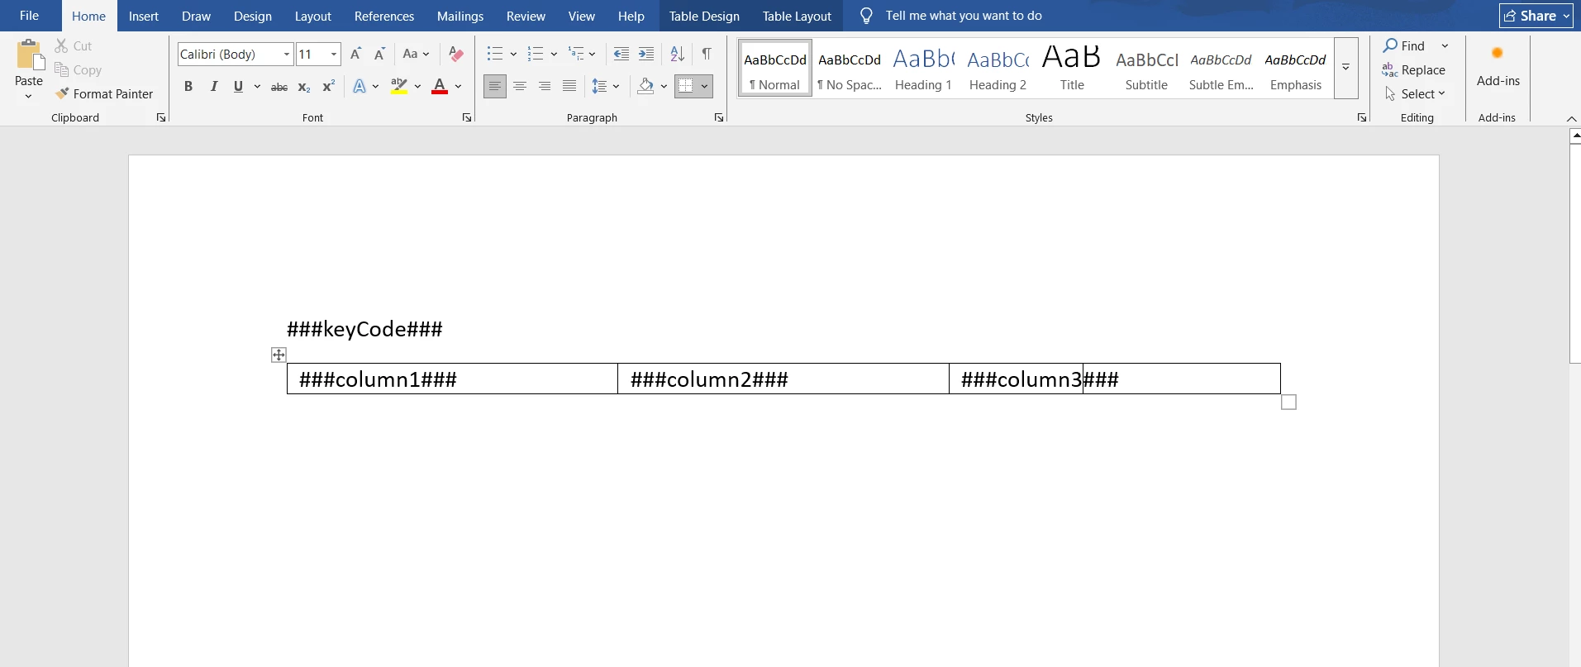Click the Tell me search field

coord(964,16)
